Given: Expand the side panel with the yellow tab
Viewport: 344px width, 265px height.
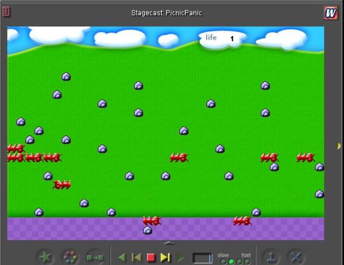Looking at the screenshot, I should (x=339, y=146).
